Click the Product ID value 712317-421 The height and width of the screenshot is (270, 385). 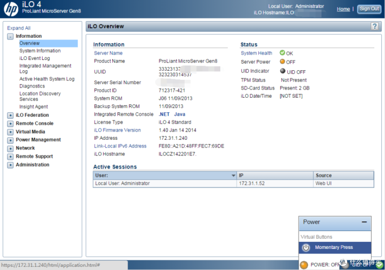click(x=172, y=90)
